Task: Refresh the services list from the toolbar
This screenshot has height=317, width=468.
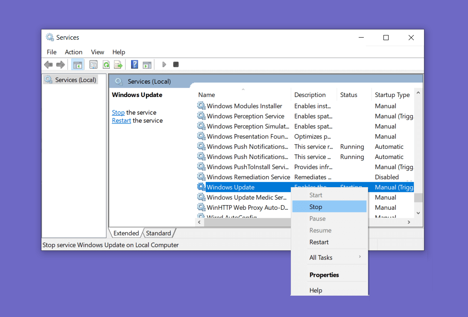Action: 106,65
